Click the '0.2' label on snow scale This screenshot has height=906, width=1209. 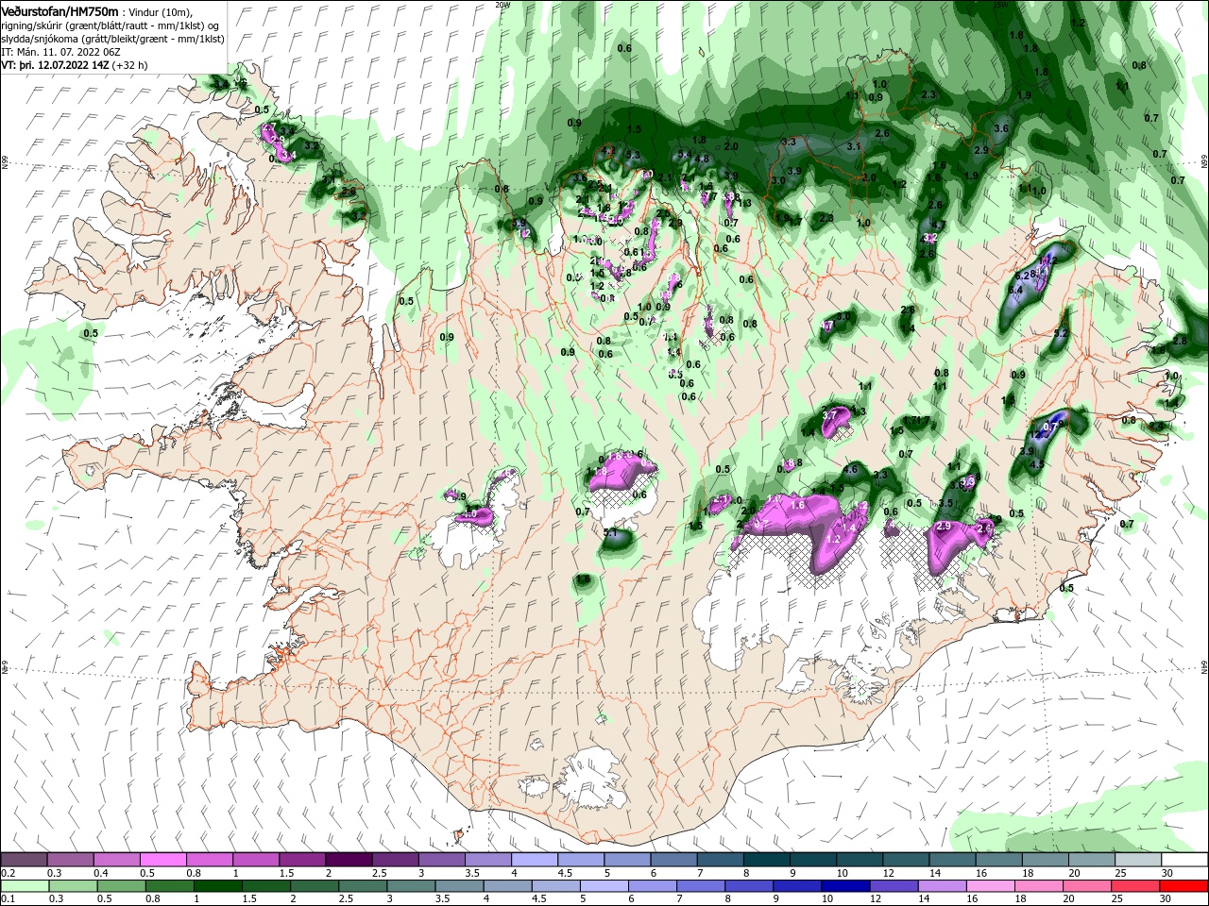tap(8, 873)
